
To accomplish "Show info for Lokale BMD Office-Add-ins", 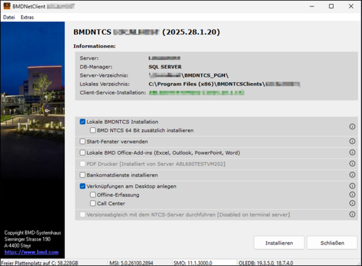I will (352, 153).
